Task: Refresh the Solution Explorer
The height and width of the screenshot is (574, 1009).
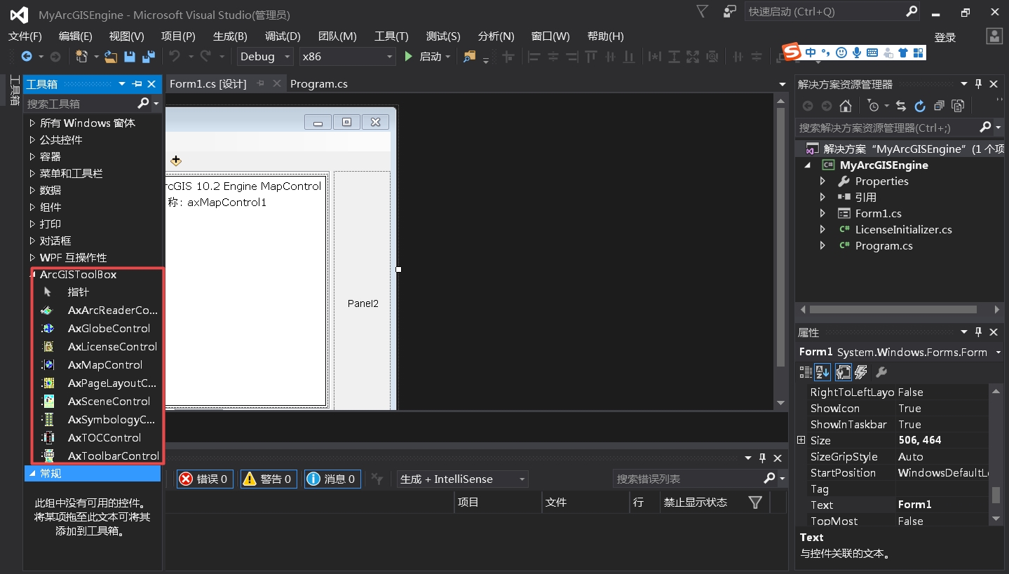Action: 920,106
